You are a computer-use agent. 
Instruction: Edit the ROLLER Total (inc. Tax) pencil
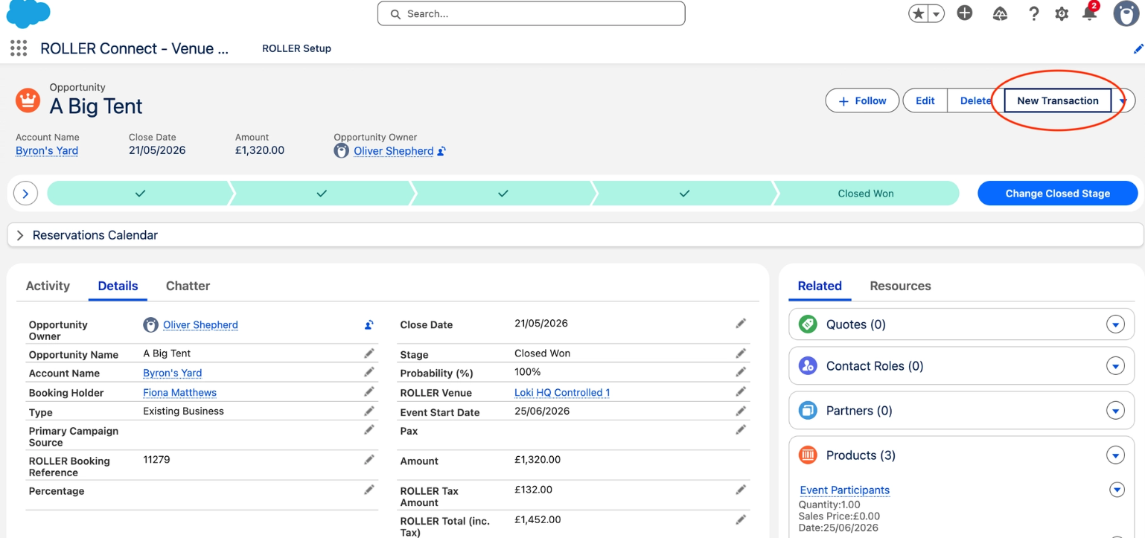[741, 519]
